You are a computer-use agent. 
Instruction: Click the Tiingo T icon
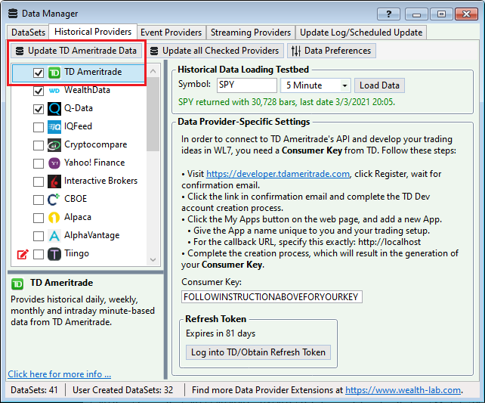click(x=54, y=254)
